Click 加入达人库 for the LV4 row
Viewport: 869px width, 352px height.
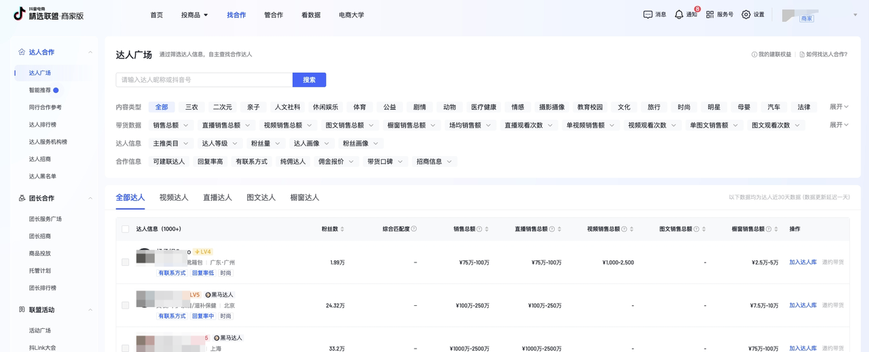tap(802, 262)
